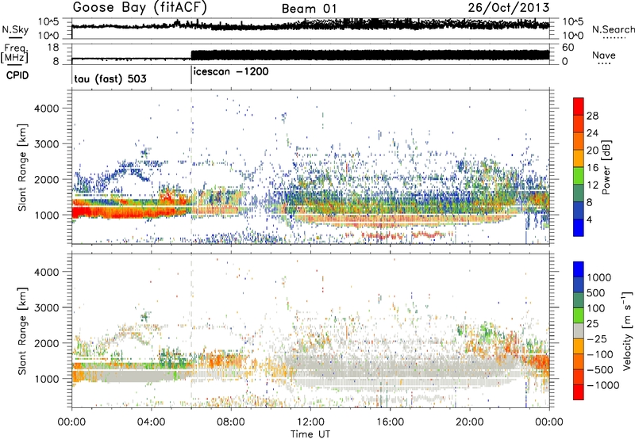Viewport: 635px width, 439px height.
Task: Click the 'Goose Bay (fitACF)' plot title
Action: click(140, 7)
